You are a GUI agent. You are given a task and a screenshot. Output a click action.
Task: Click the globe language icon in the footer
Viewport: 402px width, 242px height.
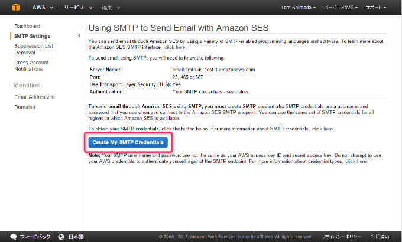[x=61, y=237]
